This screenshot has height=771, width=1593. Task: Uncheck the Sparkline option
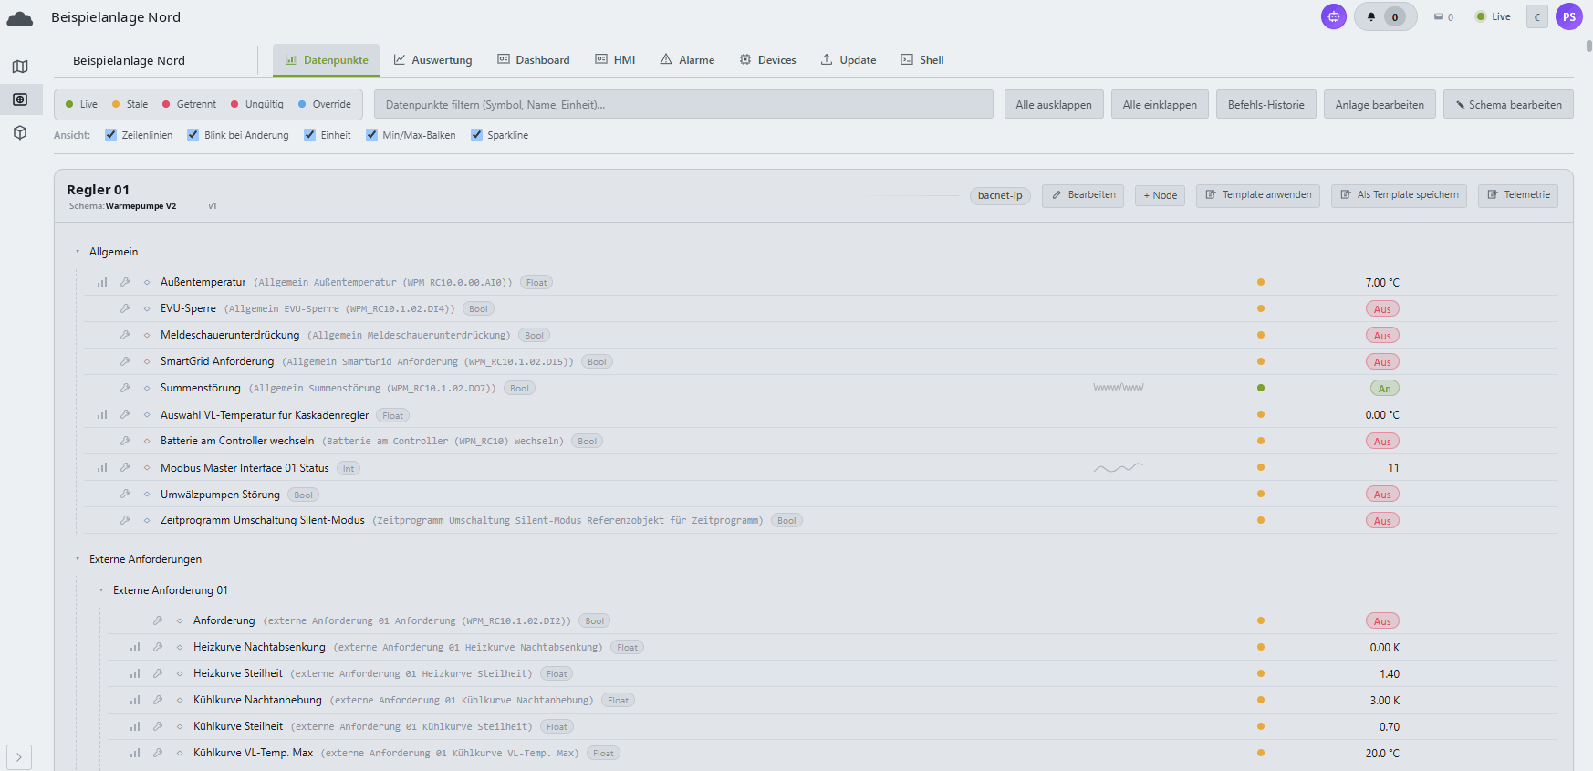tap(476, 134)
